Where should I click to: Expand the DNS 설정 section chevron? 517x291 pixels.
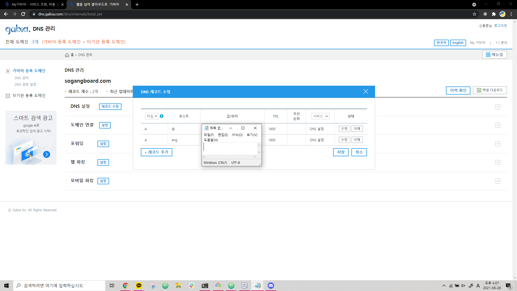(x=498, y=107)
